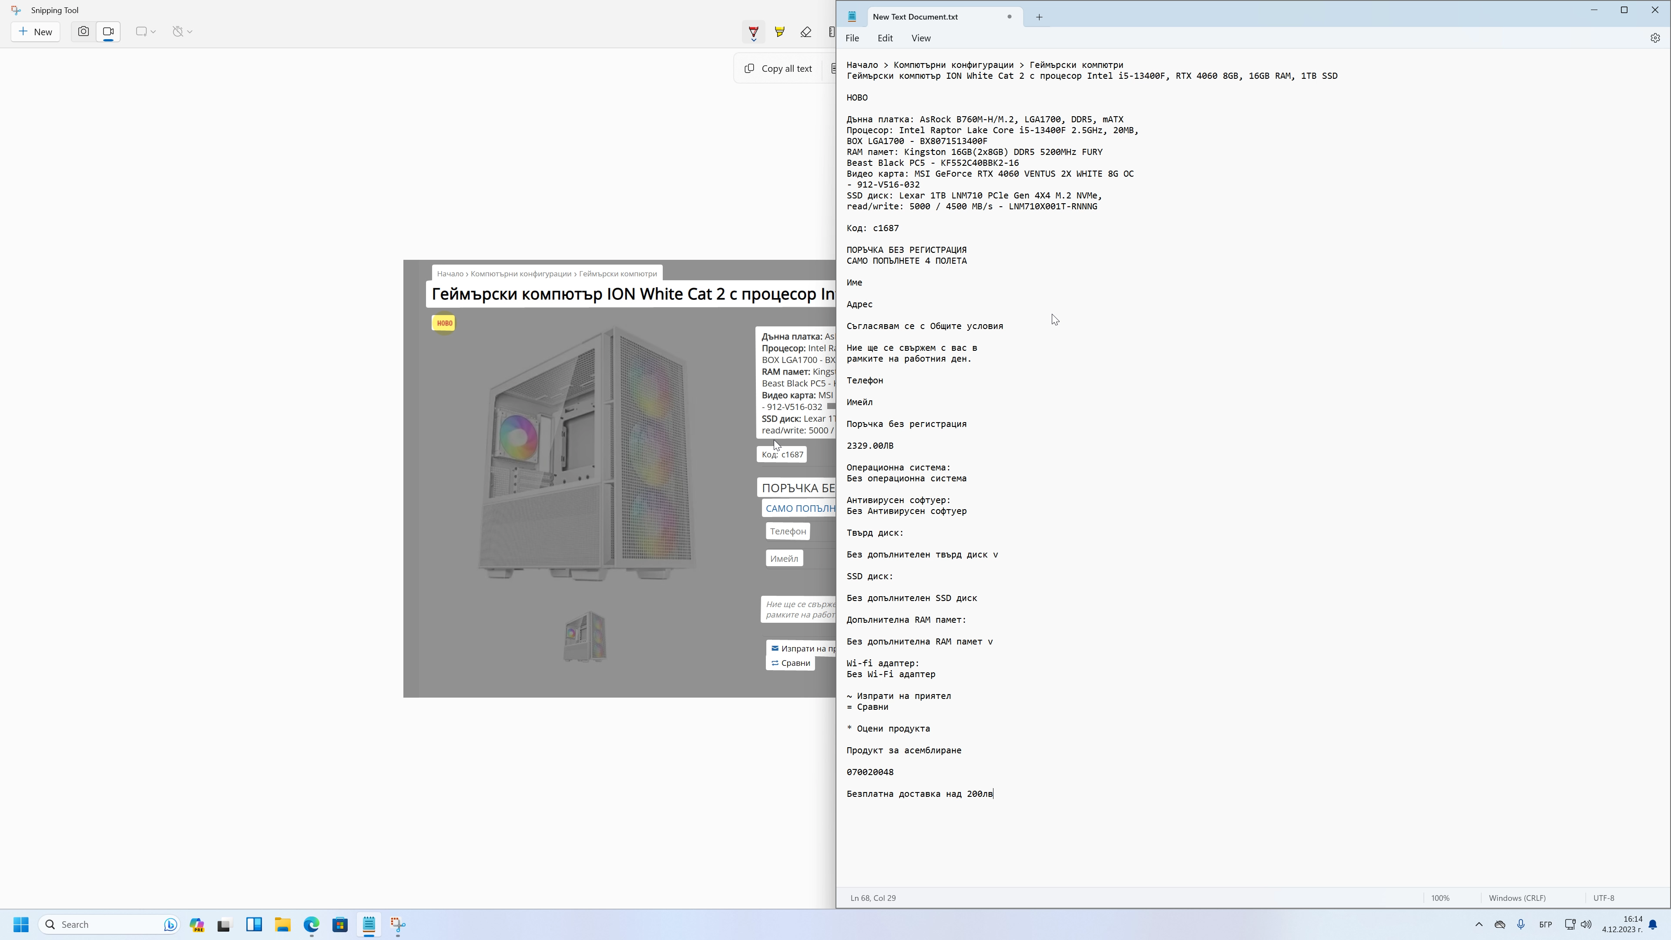Switch Snipping Tool to Record video mode
1671x940 pixels.
coord(108,32)
